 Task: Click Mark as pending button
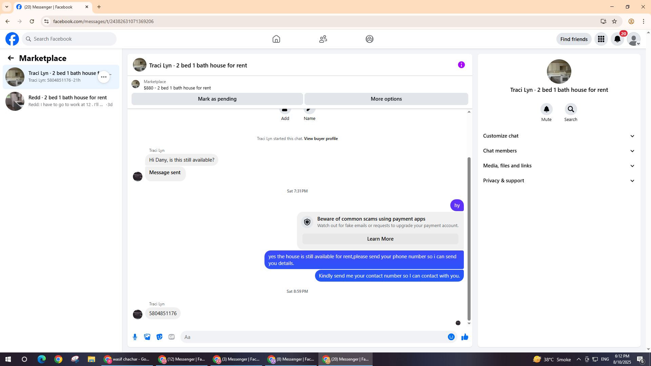pyautogui.click(x=217, y=99)
